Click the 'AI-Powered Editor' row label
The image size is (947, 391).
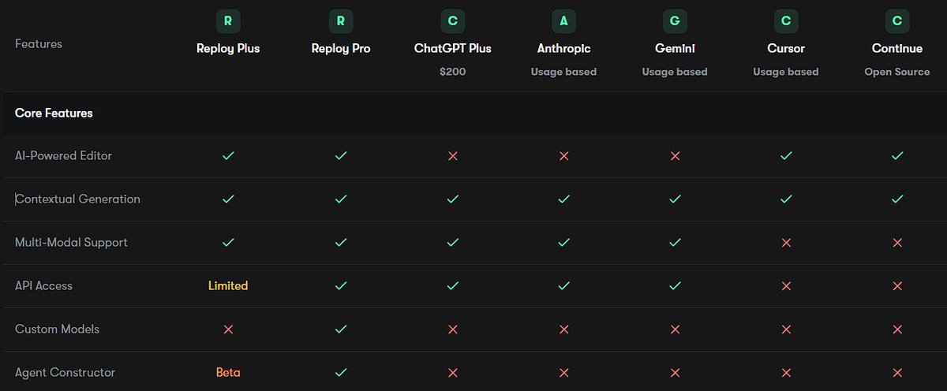point(63,156)
